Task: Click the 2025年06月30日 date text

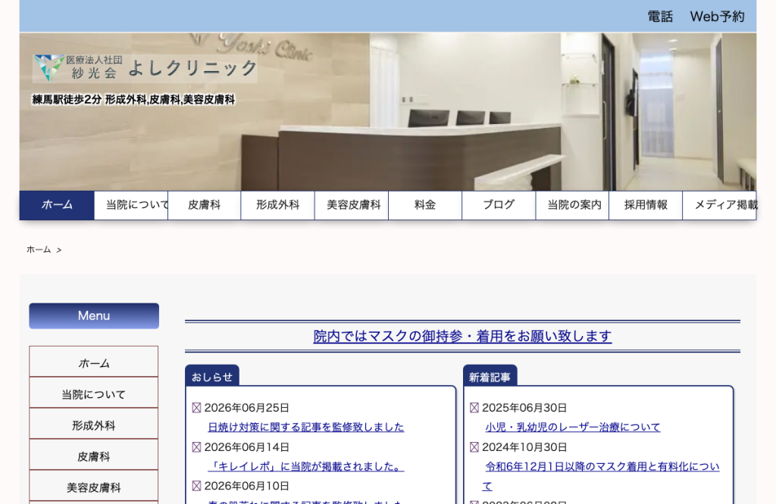Action: tap(524, 408)
